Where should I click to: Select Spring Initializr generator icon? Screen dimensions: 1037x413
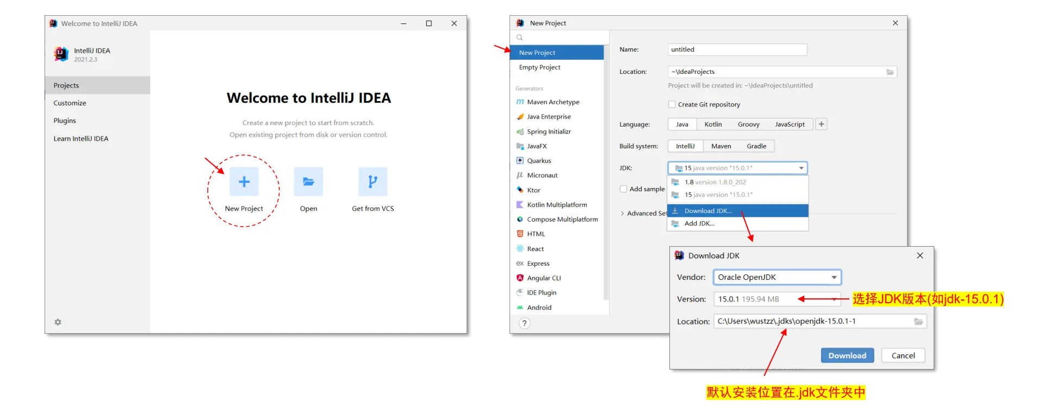[x=520, y=132]
